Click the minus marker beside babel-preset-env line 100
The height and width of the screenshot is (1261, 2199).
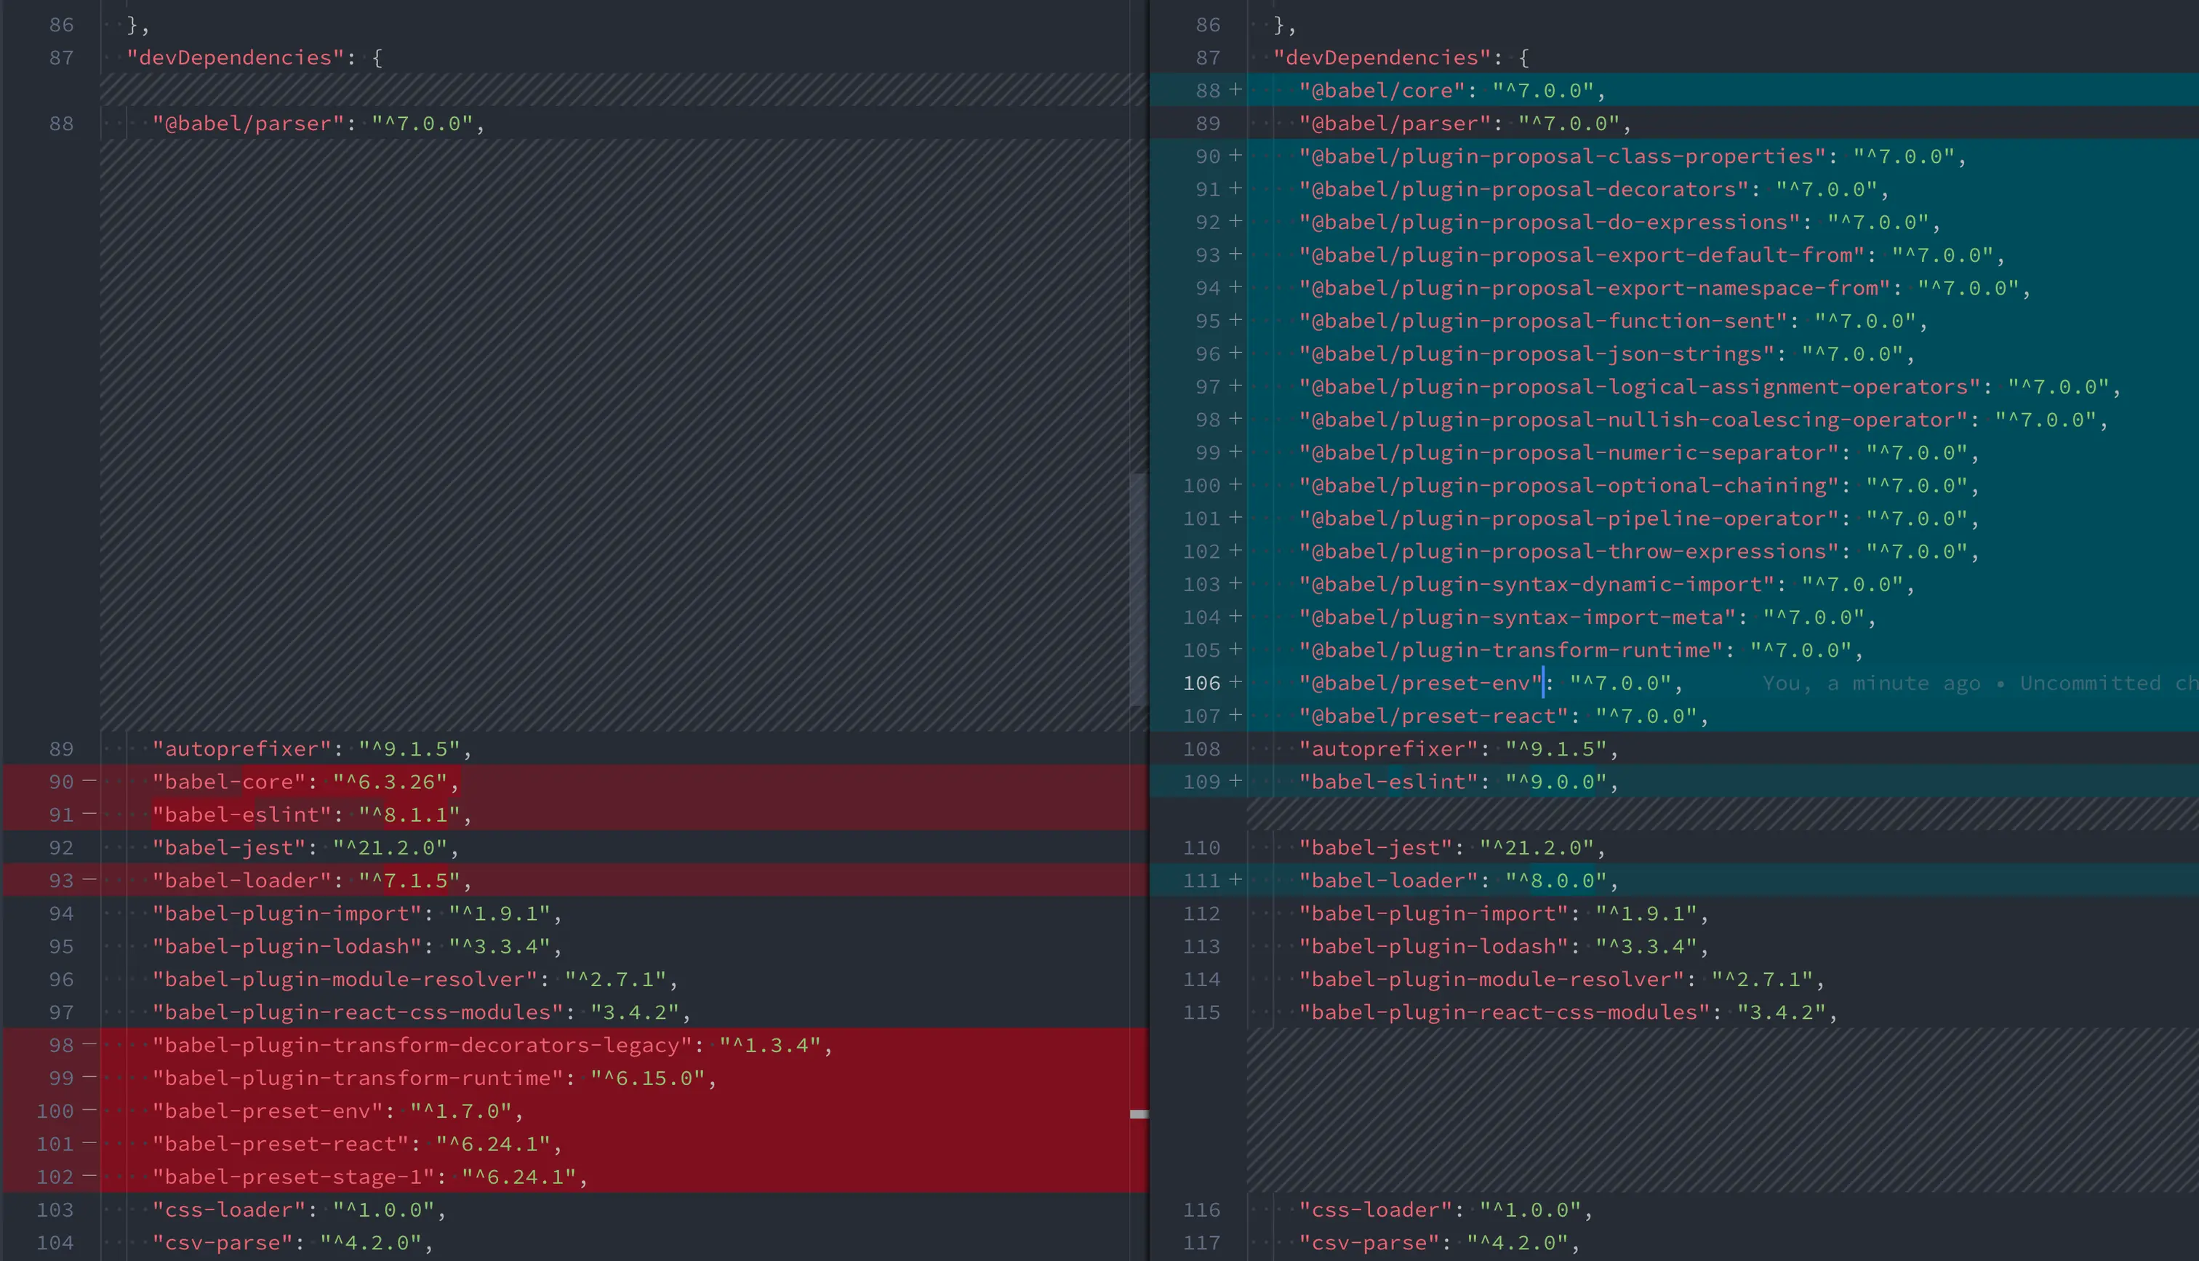89,1110
